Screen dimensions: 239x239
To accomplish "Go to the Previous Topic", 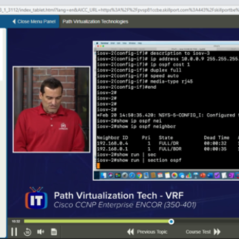I will coord(147,232).
